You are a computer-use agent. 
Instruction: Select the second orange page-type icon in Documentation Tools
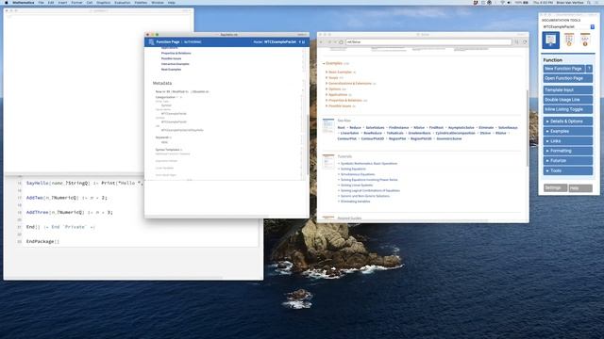coord(569,40)
